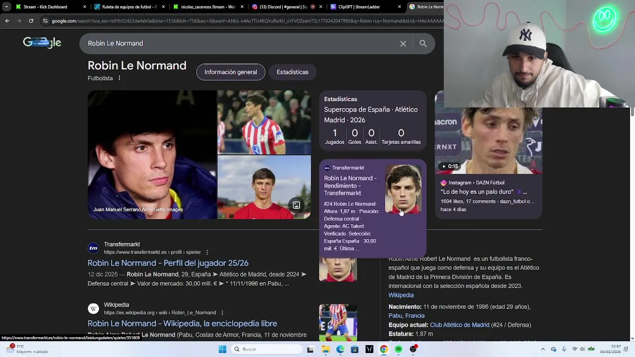Screen dimensions: 635x357
Task: Click the Transfermarkt favicon in first search result
Action: [x=93, y=248]
